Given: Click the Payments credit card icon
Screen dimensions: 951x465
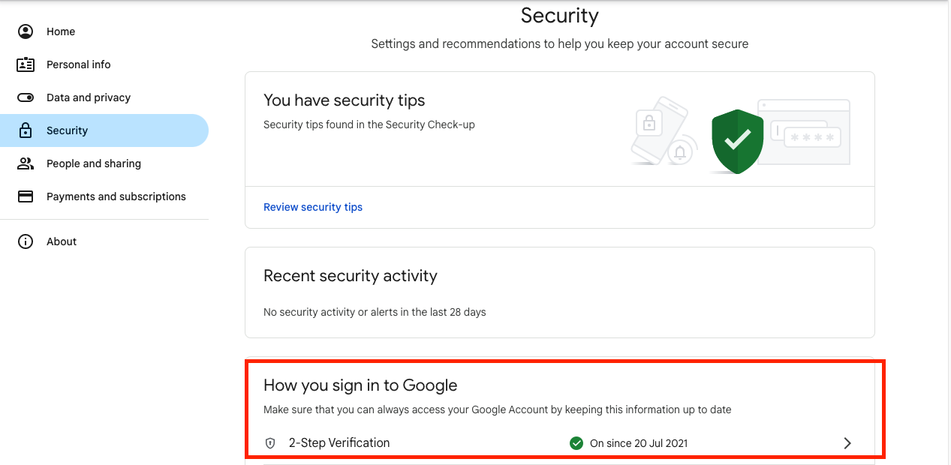Looking at the screenshot, I should click(26, 196).
